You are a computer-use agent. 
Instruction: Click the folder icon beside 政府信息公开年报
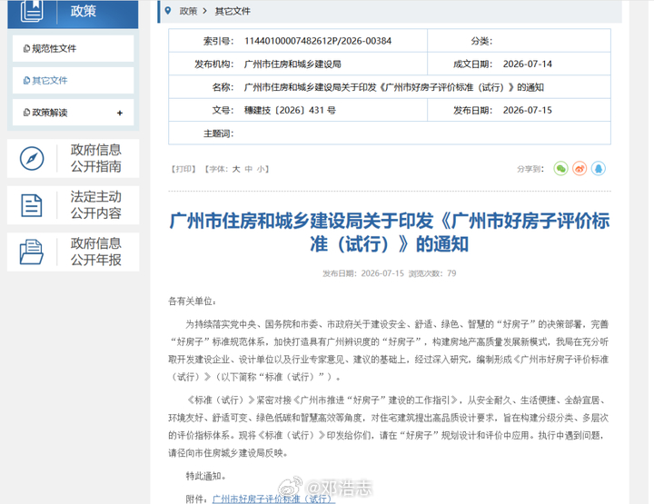(x=32, y=252)
